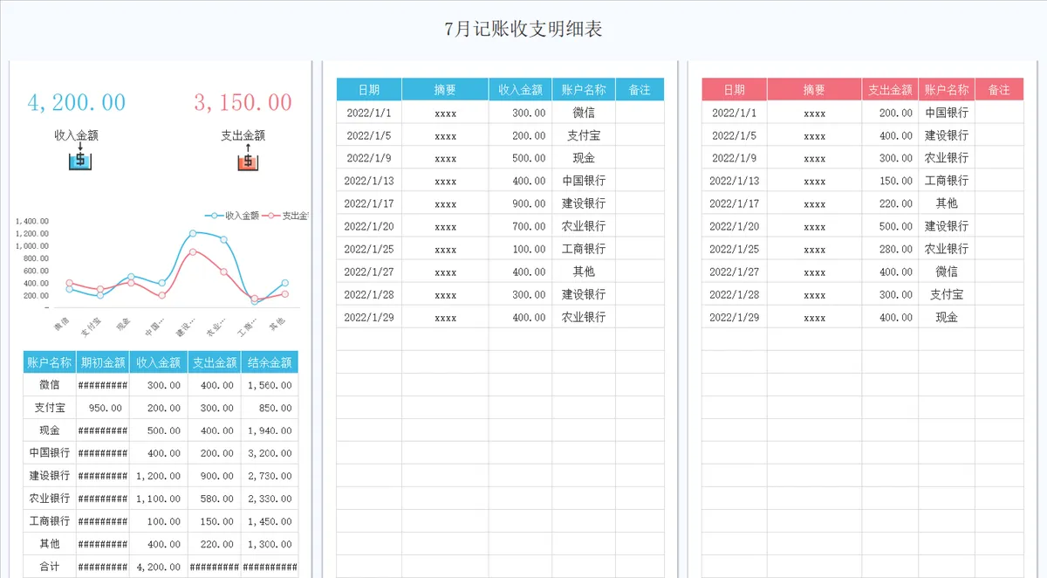Select 摘要 header in the blue income table
Viewport: 1047px width, 578px height.
tap(445, 89)
